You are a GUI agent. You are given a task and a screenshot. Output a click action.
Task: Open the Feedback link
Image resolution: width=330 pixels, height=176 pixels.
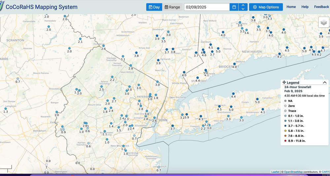coord(321,7)
